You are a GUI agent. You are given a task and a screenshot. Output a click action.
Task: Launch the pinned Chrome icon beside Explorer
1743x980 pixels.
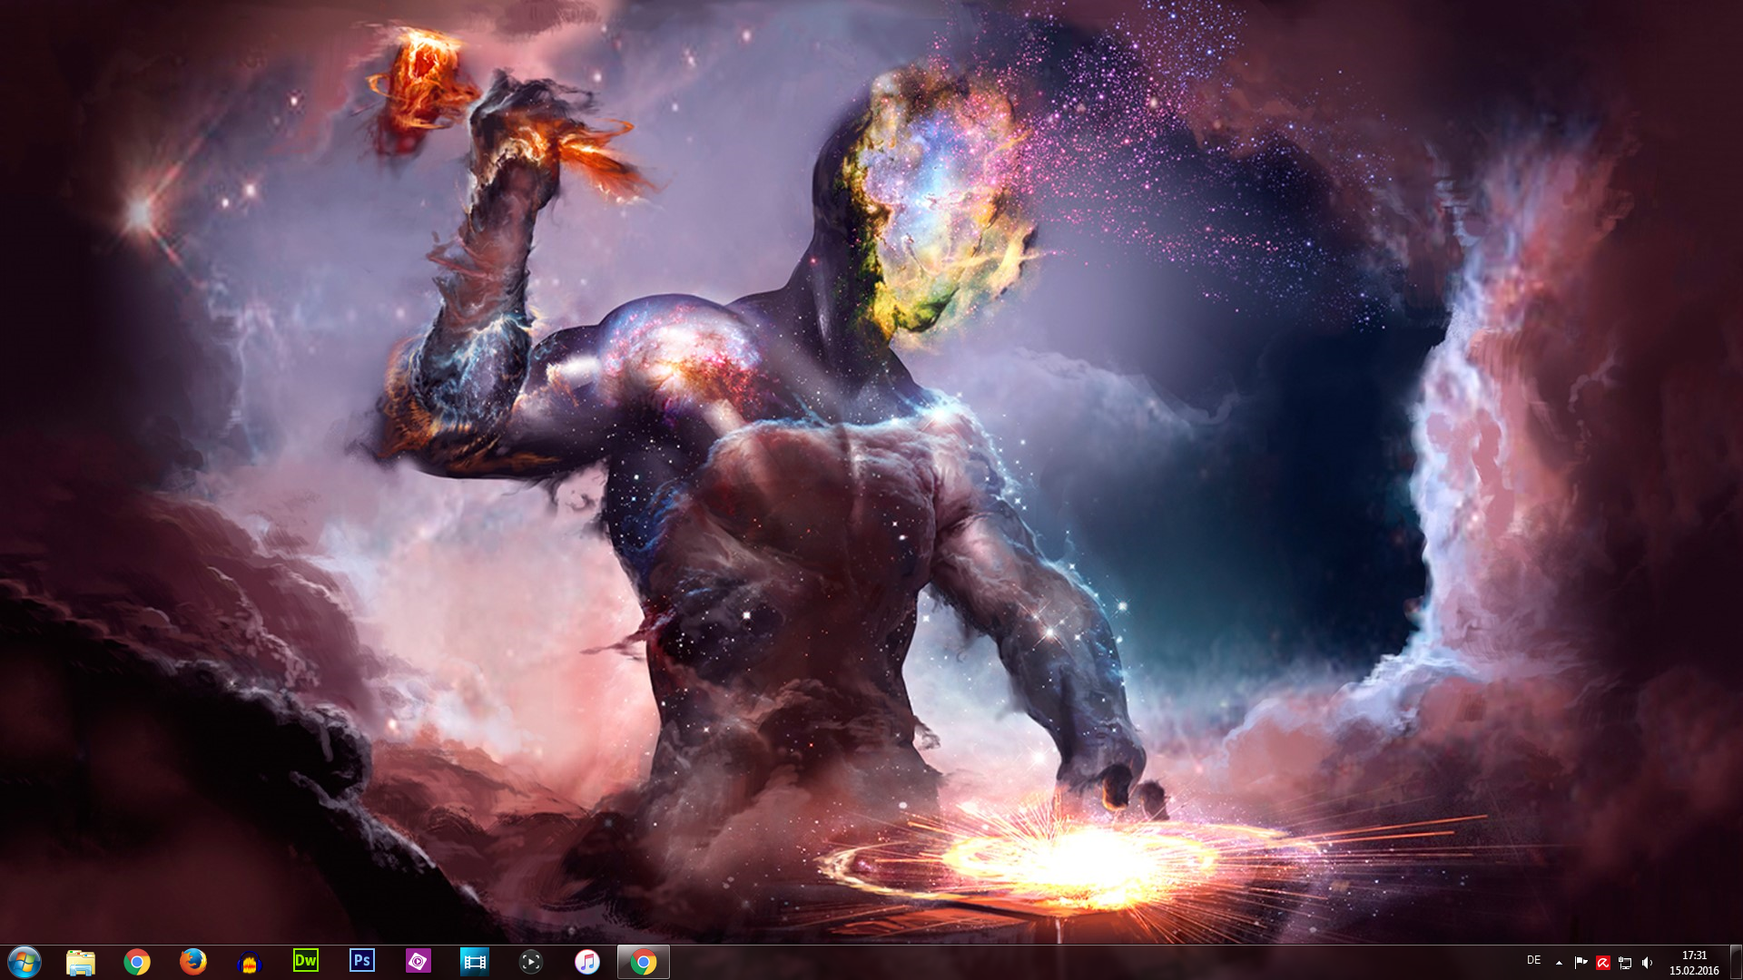click(x=137, y=962)
